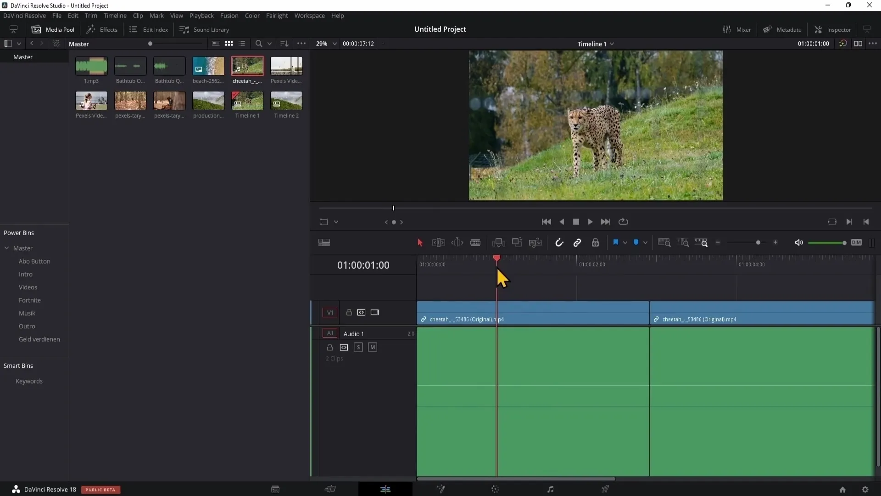The height and width of the screenshot is (496, 881).
Task: Lock the V1 video track
Action: pyautogui.click(x=349, y=312)
